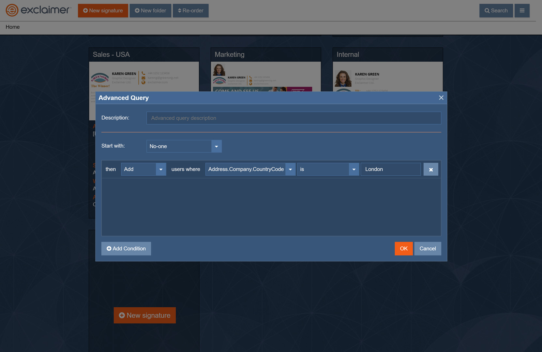The width and height of the screenshot is (542, 352).
Task: Select the Marketing folder title
Action: tap(230, 55)
